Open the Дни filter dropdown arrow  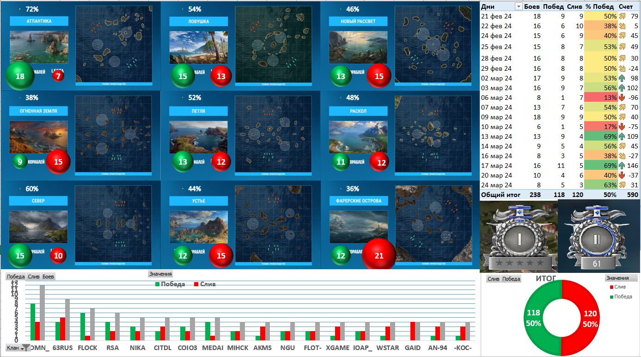519,6
